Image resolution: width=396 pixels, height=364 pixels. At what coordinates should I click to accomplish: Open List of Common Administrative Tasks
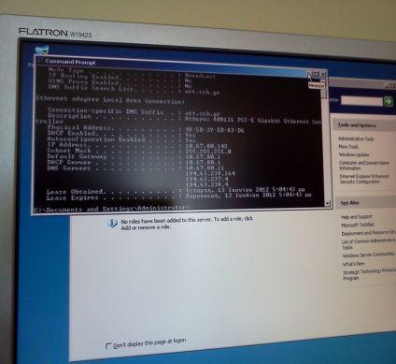point(369,243)
